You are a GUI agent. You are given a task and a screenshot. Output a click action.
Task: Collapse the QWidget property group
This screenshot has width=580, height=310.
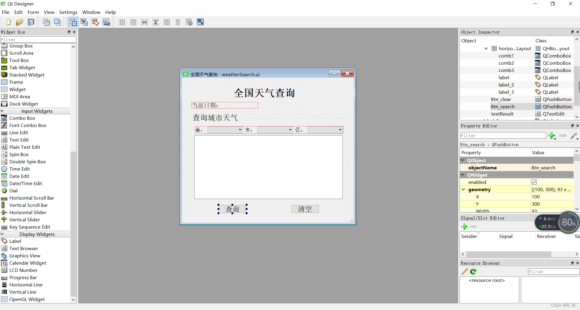(x=463, y=175)
